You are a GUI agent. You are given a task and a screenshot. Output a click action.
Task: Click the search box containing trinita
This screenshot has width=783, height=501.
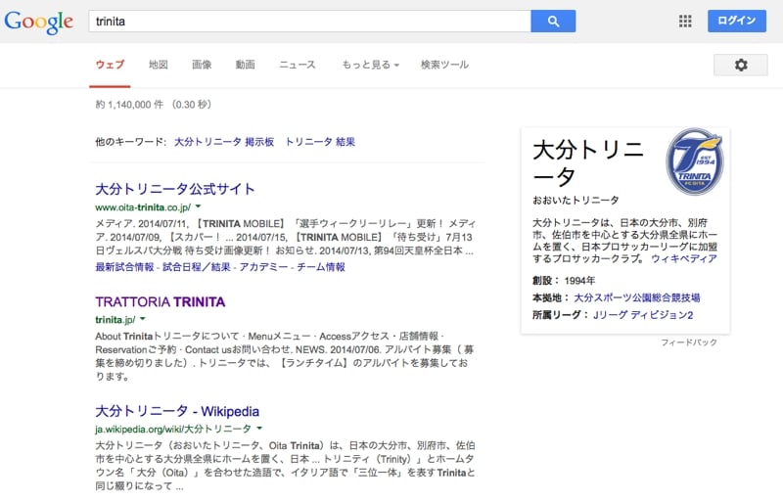click(308, 21)
